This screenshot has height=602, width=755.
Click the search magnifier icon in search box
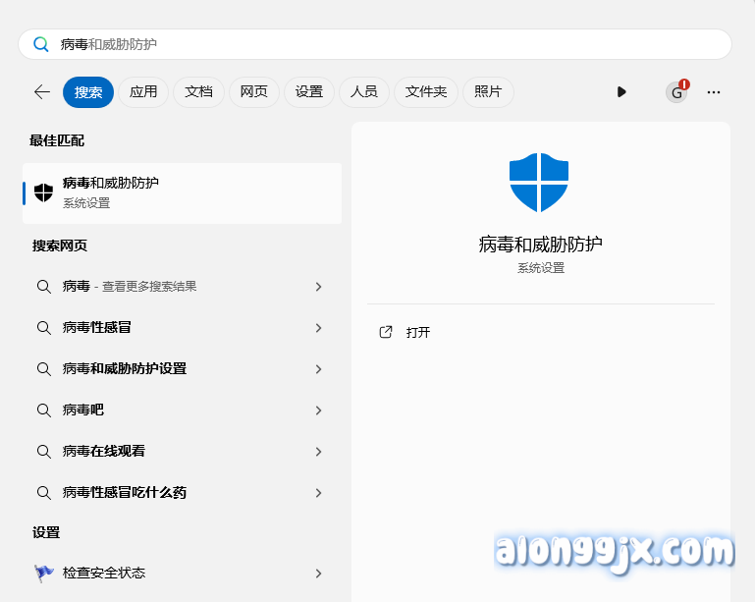click(40, 44)
